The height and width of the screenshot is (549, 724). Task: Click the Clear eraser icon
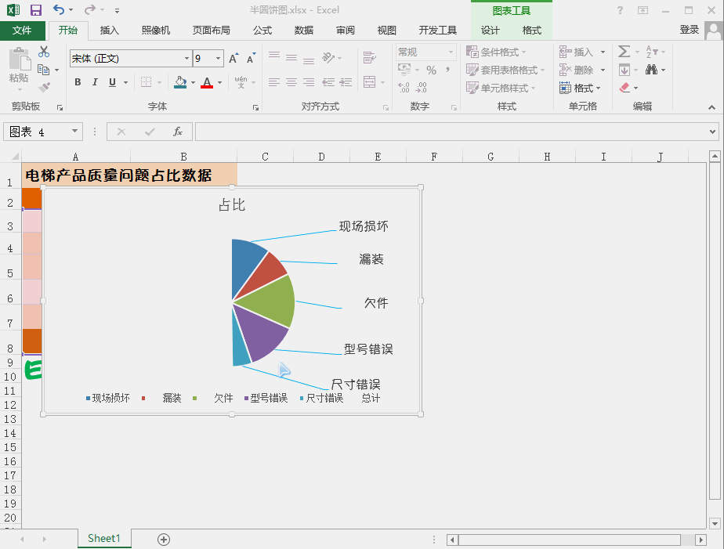(x=624, y=87)
